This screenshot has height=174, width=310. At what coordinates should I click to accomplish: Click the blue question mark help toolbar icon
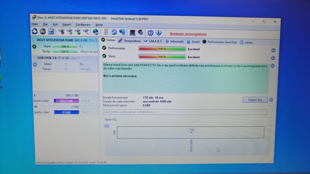point(150,33)
